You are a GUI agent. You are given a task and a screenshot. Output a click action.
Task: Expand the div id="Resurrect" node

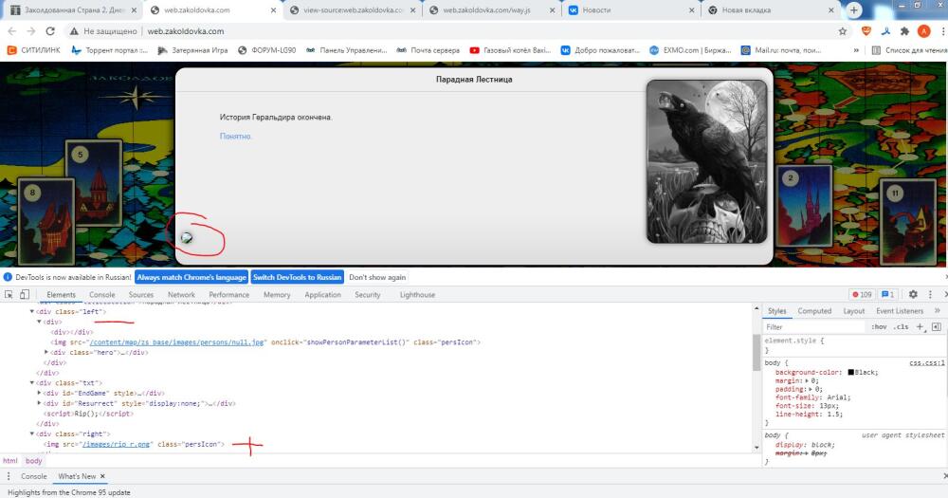39,403
